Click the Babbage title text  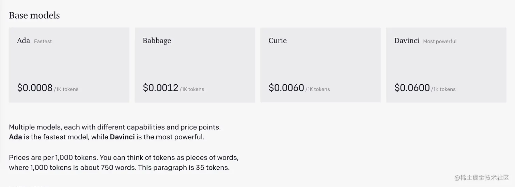coord(157,40)
